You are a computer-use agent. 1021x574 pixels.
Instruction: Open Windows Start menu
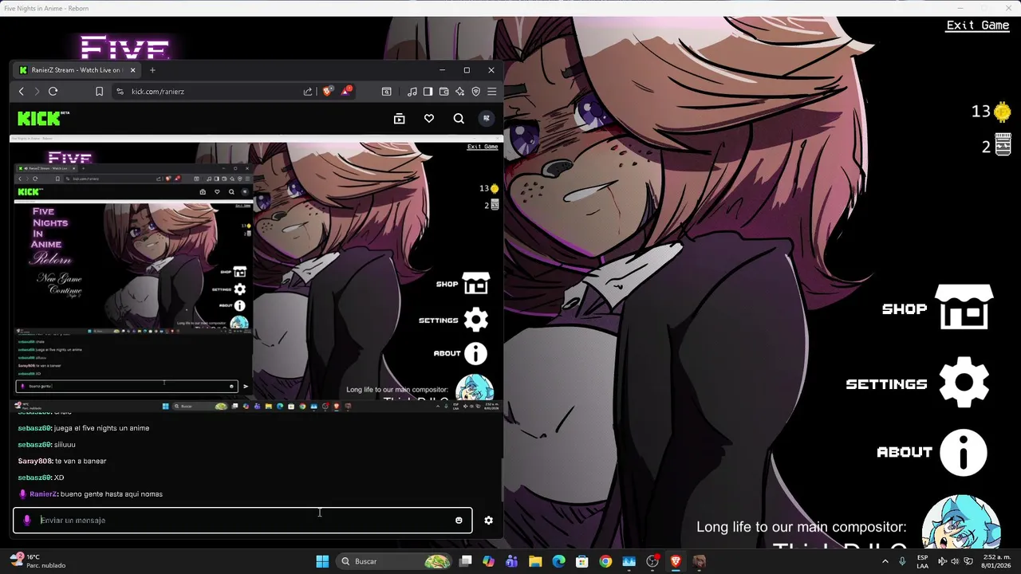click(322, 561)
